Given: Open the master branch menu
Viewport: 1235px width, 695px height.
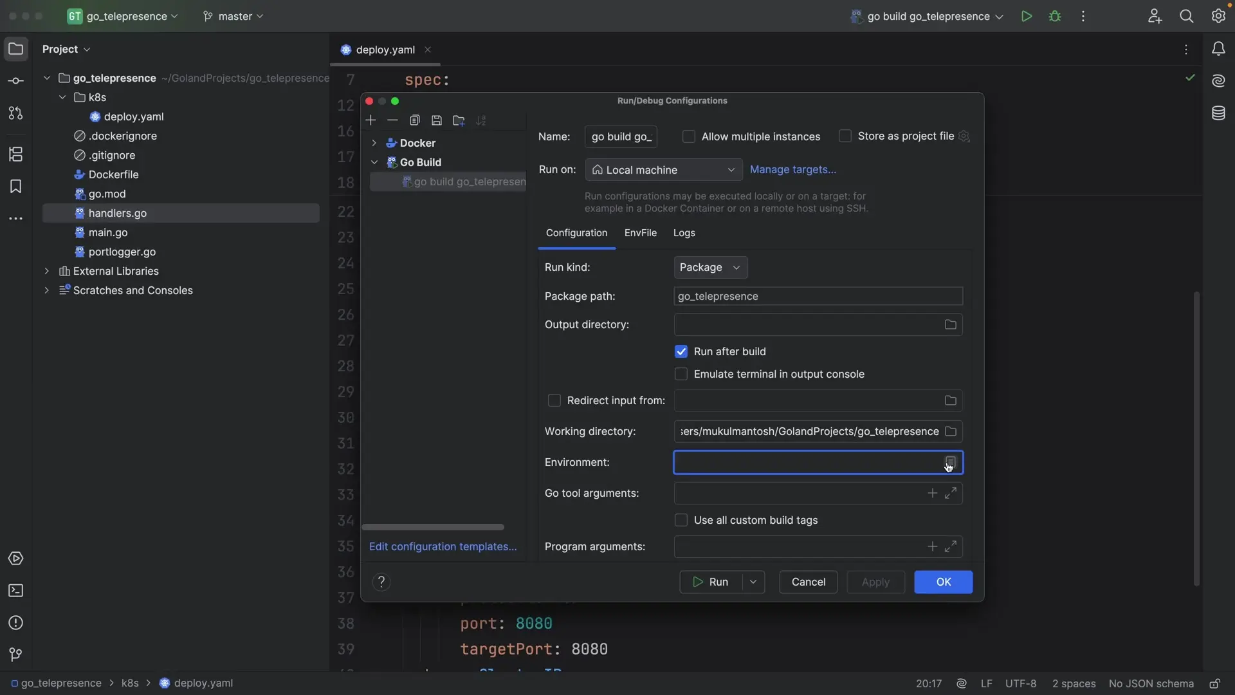Looking at the screenshot, I should tap(233, 16).
